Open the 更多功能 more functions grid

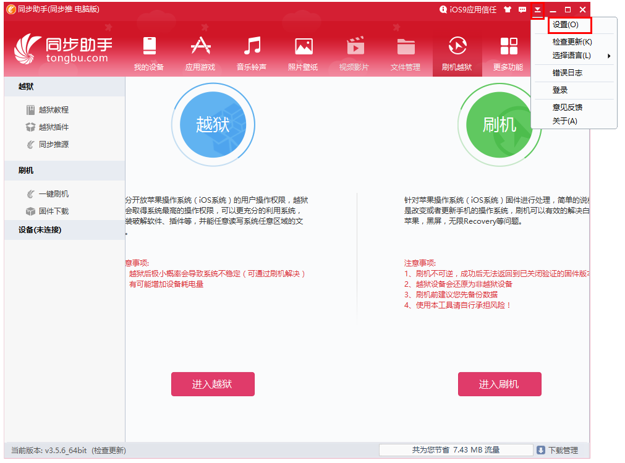[508, 54]
